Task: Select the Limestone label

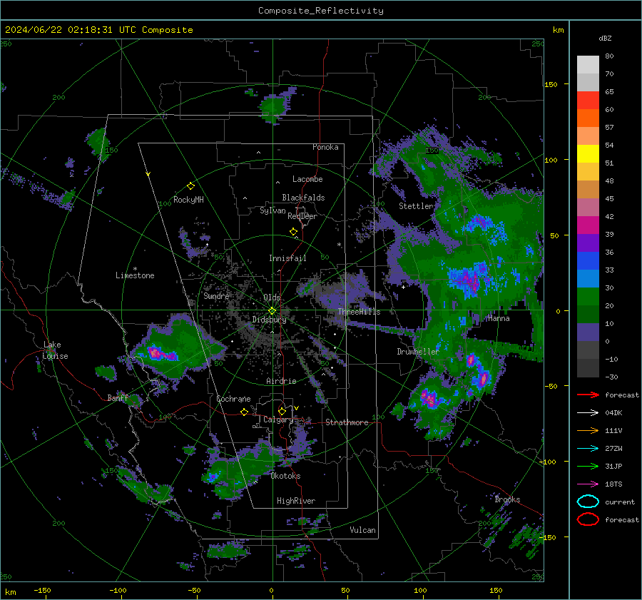Action: (x=135, y=275)
